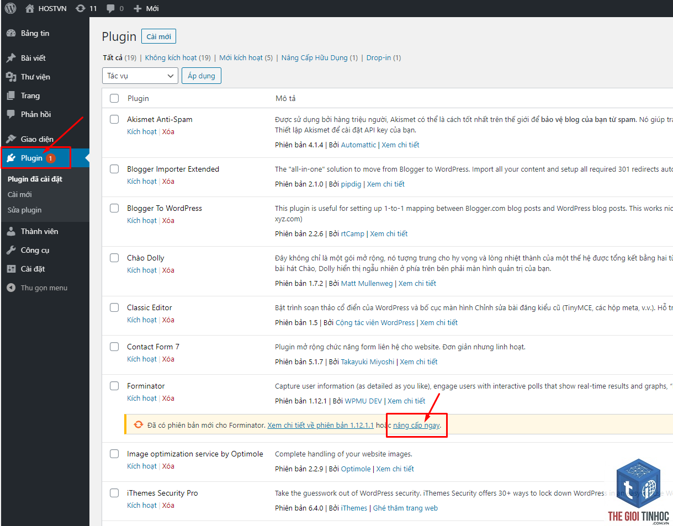Click Kích hoạt for Blogger To WordPress
This screenshot has height=526, width=673.
tap(142, 220)
